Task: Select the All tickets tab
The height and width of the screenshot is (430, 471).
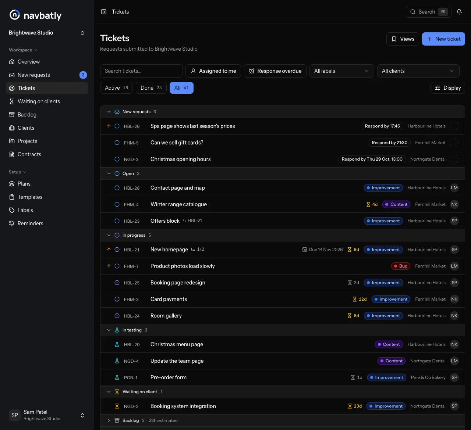Action: click(x=181, y=88)
